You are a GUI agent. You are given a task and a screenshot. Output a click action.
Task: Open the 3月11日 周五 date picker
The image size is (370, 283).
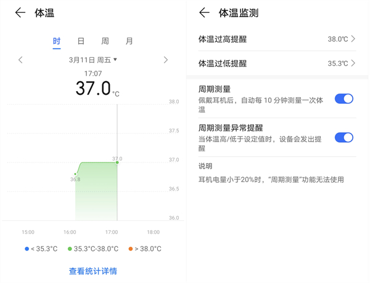tap(93, 60)
